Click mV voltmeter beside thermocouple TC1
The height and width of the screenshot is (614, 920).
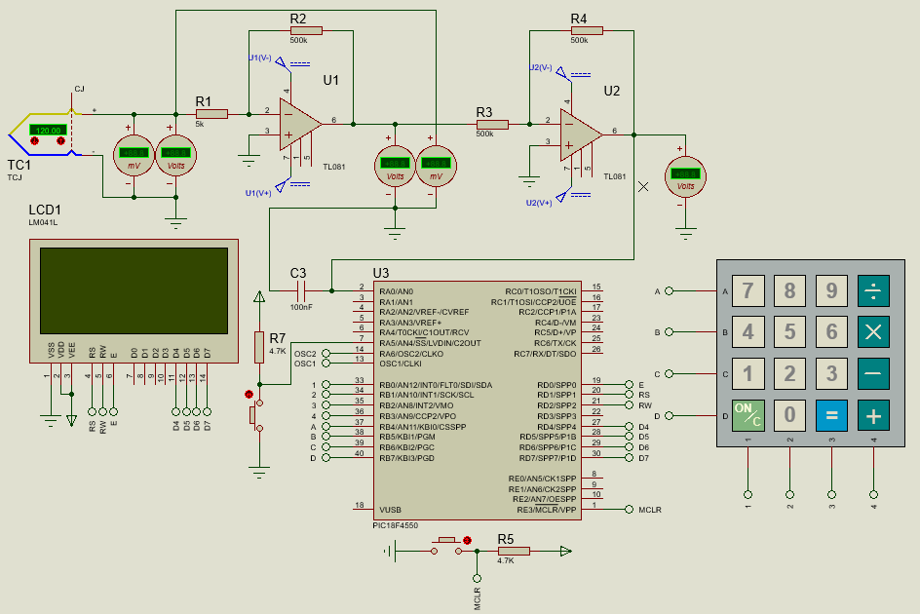(x=134, y=156)
